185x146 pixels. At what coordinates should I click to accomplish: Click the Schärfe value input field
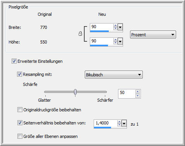pyautogui.click(x=127, y=94)
